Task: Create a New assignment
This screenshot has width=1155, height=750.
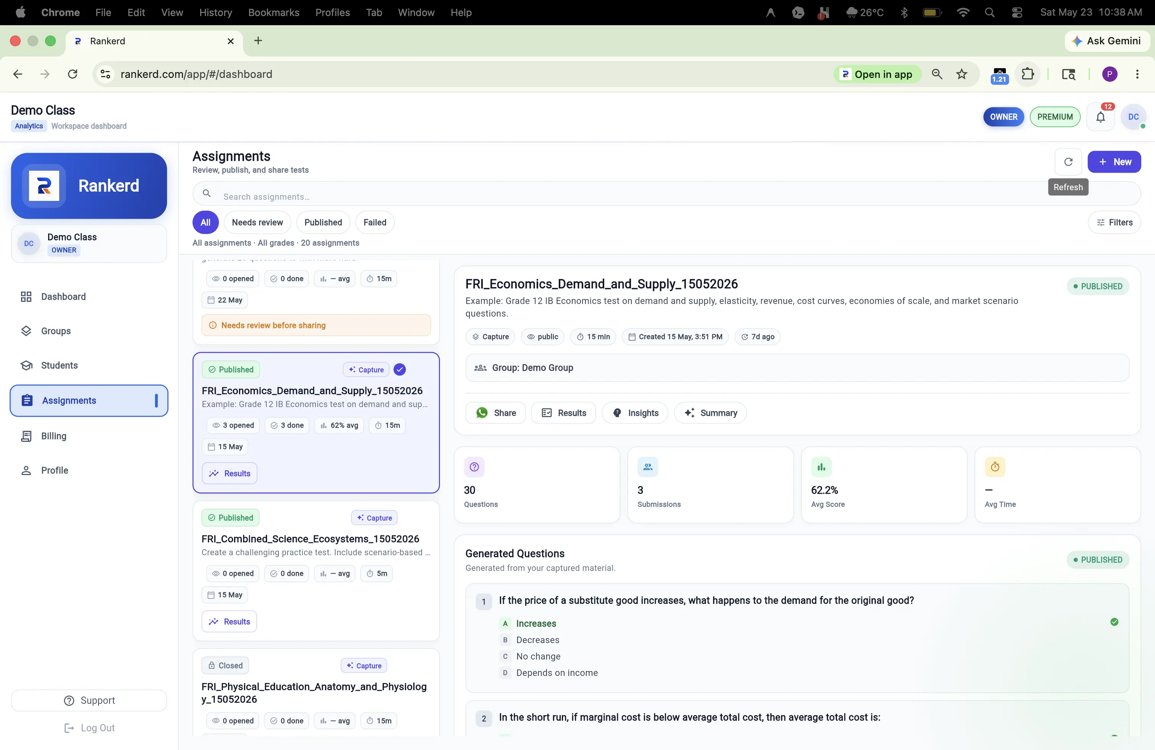Action: click(1114, 162)
